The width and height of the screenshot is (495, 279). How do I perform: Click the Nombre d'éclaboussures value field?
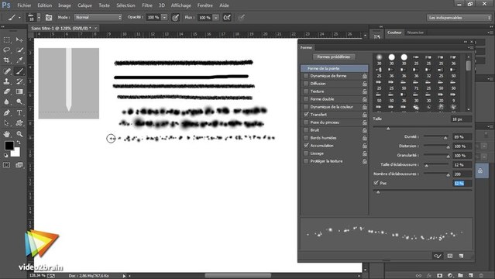point(462,174)
